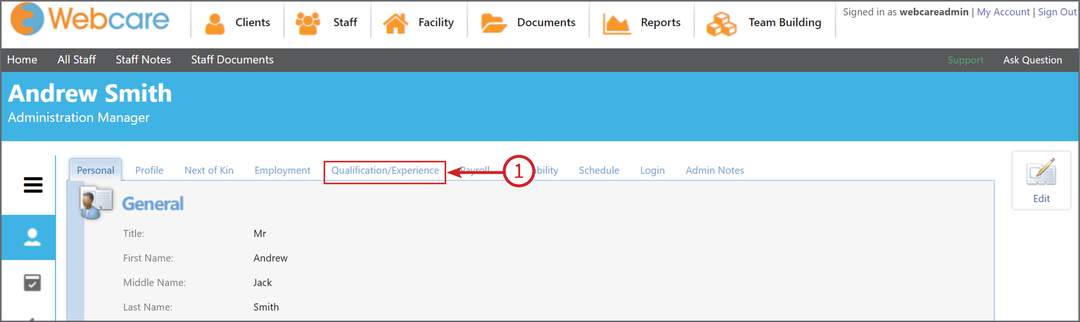Viewport: 1080px width, 322px height.
Task: Click the green Support link
Action: coord(965,60)
